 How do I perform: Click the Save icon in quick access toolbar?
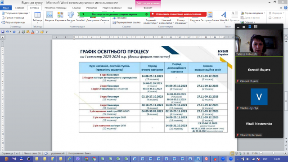pyautogui.click(x=3, y=32)
